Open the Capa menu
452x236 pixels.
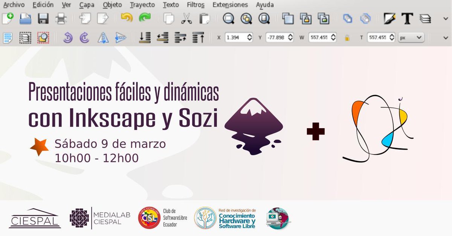[87, 5]
